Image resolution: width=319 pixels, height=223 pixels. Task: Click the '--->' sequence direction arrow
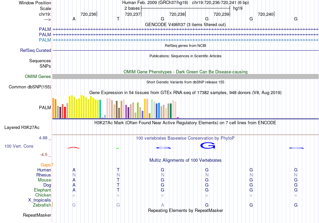click(48, 19)
